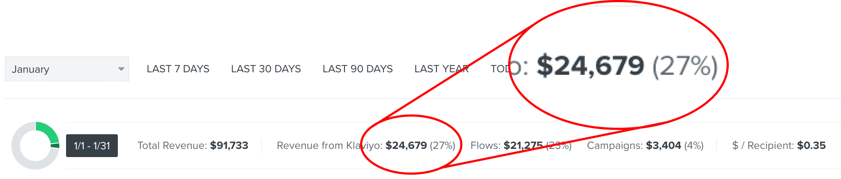Select the LAST 7 DAYS range

coord(178,69)
